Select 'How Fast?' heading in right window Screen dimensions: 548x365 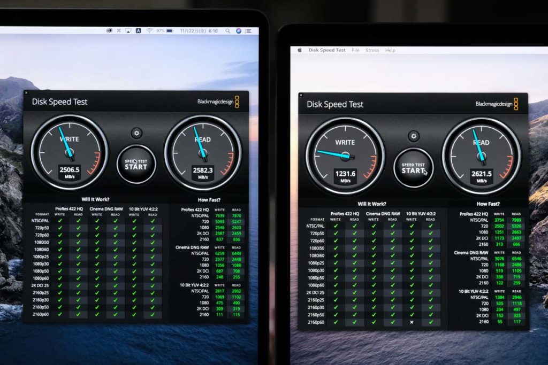click(x=488, y=204)
